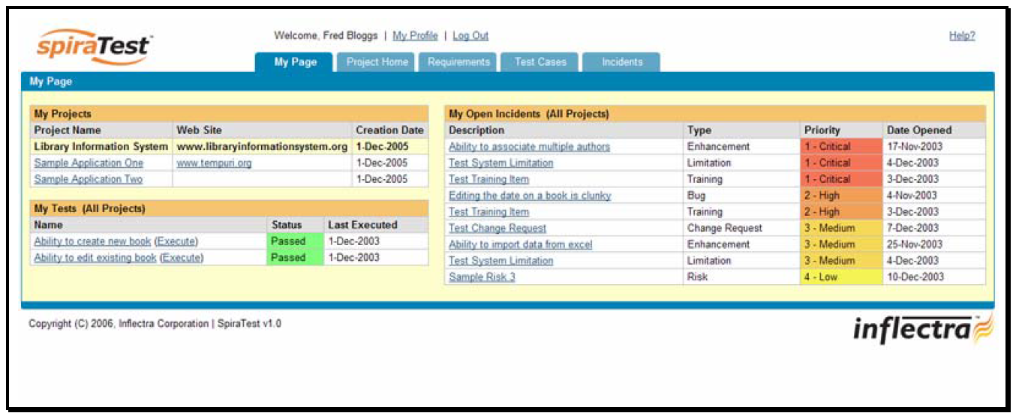The width and height of the screenshot is (1019, 416).
Task: Click the Passed status for 'edit existing book'
Action: 296,258
